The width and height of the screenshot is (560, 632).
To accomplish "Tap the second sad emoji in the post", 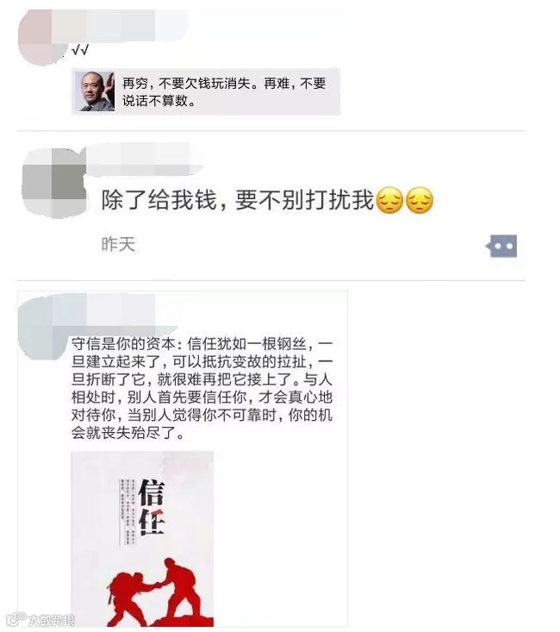I will coord(420,200).
